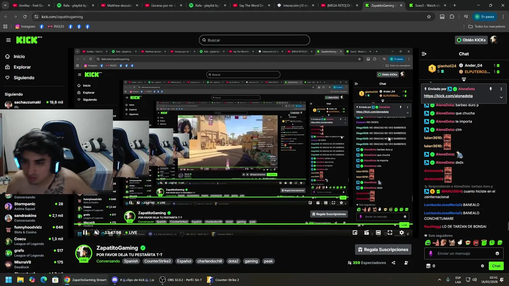Expand the gift leaderboard with down arrow
509x286 pixels.
(x=464, y=80)
